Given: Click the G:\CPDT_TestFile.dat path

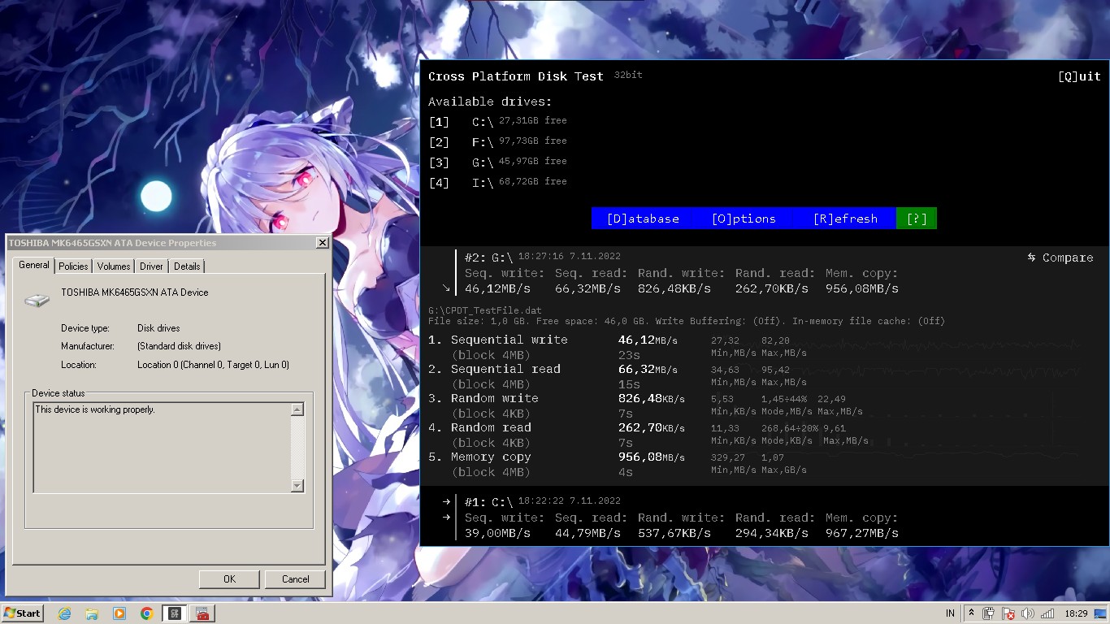Looking at the screenshot, I should 485,310.
